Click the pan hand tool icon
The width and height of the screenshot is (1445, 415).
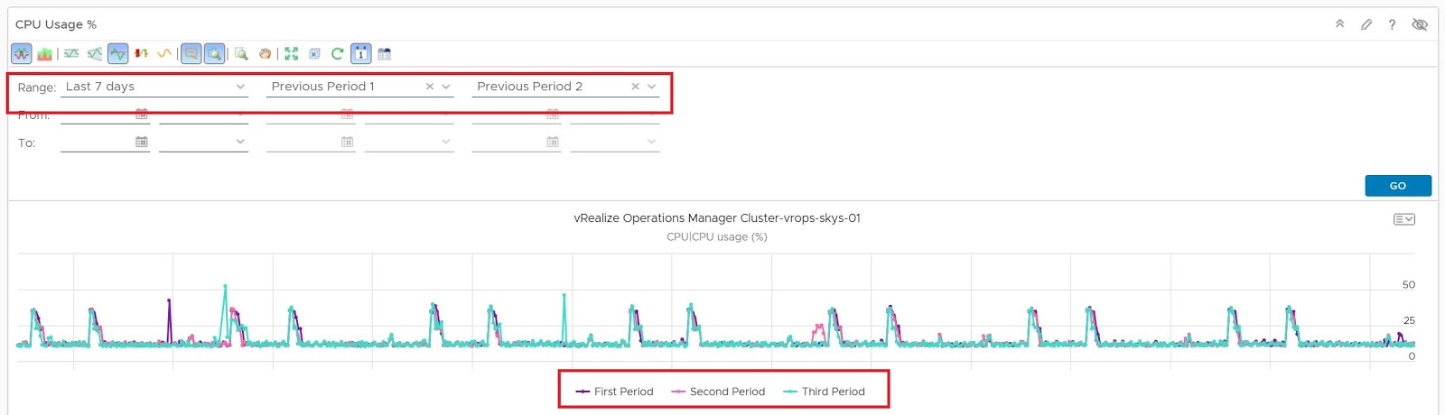pyautogui.click(x=265, y=54)
